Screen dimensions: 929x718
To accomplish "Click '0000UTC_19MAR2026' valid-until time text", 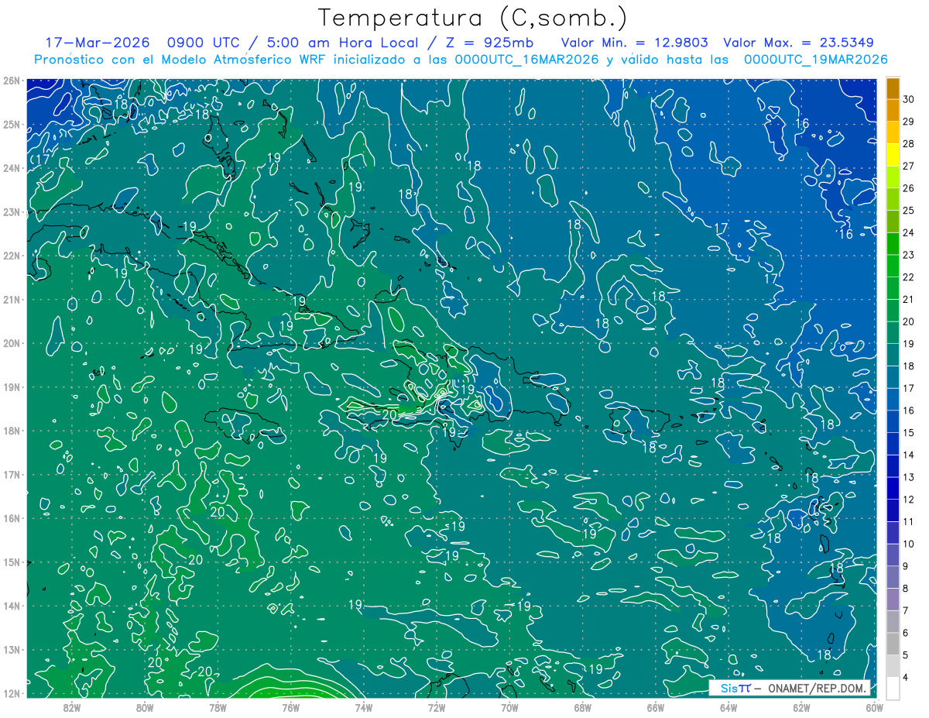I will click(x=814, y=60).
